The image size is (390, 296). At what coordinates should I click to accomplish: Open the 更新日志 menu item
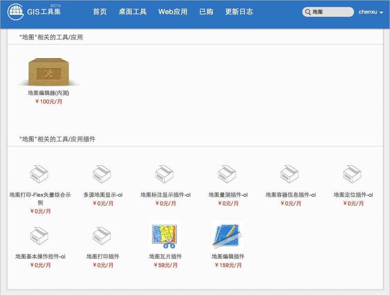point(239,12)
